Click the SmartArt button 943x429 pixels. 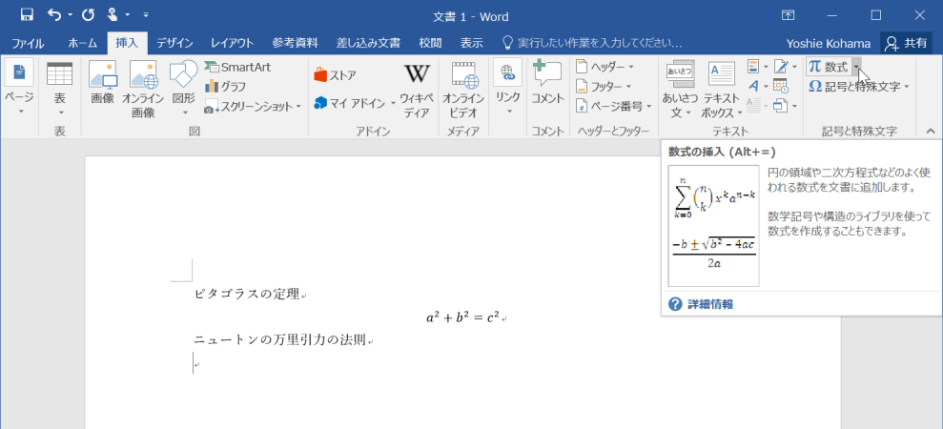point(237,67)
